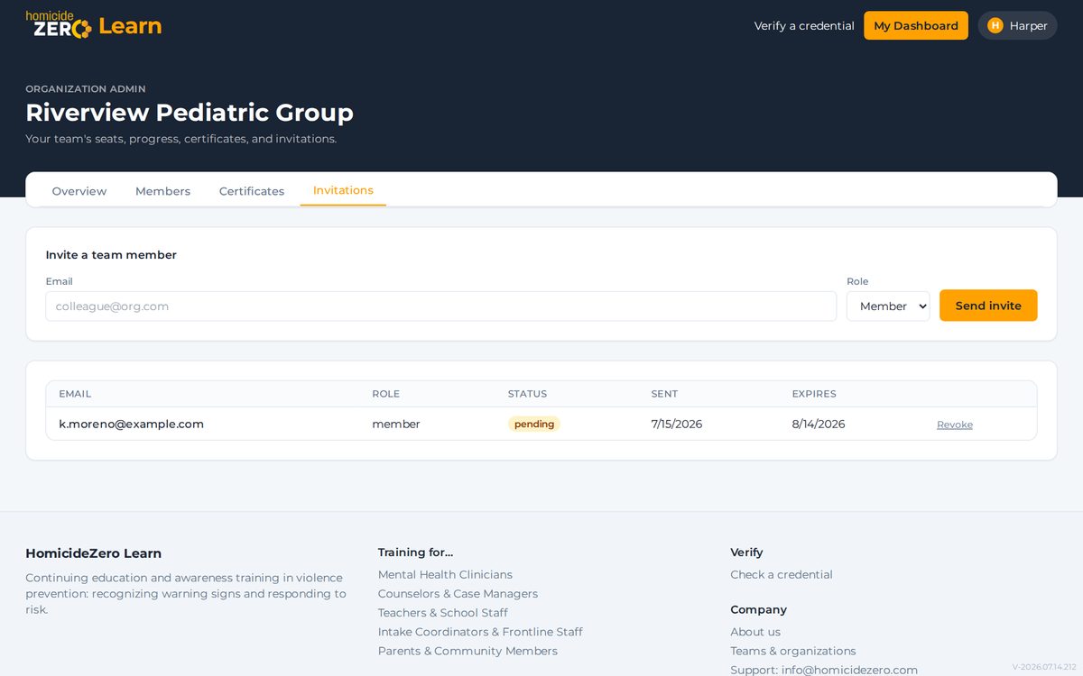Switch to the Certificates tab
The width and height of the screenshot is (1083, 676).
[x=252, y=191]
